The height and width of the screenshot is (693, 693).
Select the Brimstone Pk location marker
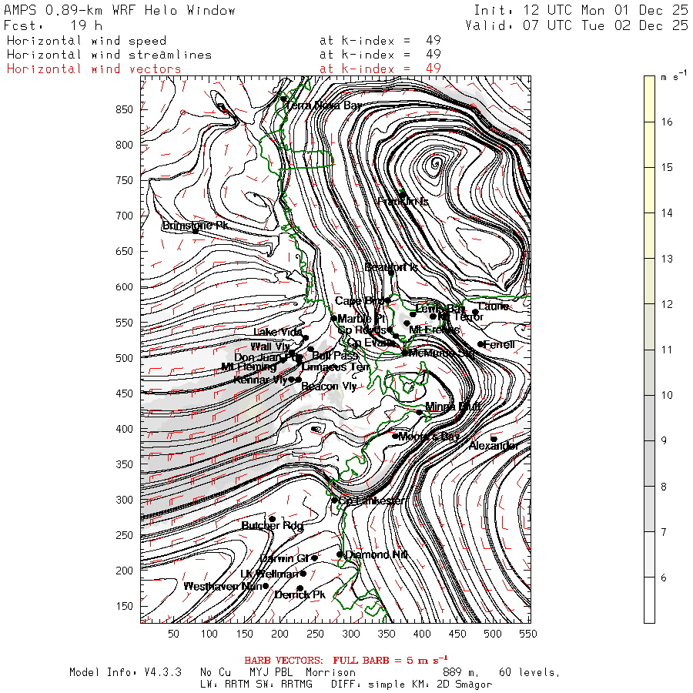click(196, 230)
